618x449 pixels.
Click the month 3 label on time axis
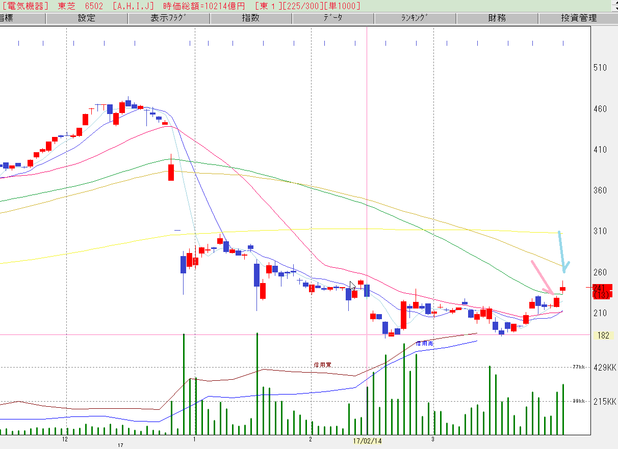tap(433, 439)
